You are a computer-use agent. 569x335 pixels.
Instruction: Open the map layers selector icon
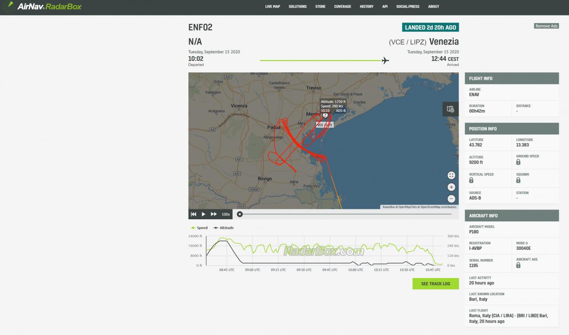tap(450, 109)
